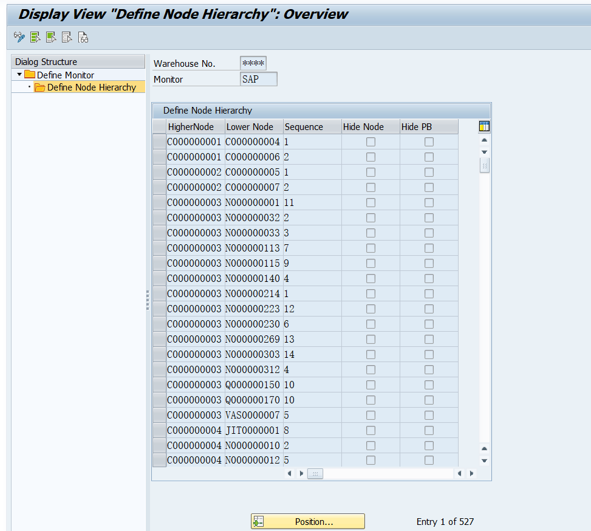Deselect all entries
The height and width of the screenshot is (531, 591).
[x=67, y=37]
